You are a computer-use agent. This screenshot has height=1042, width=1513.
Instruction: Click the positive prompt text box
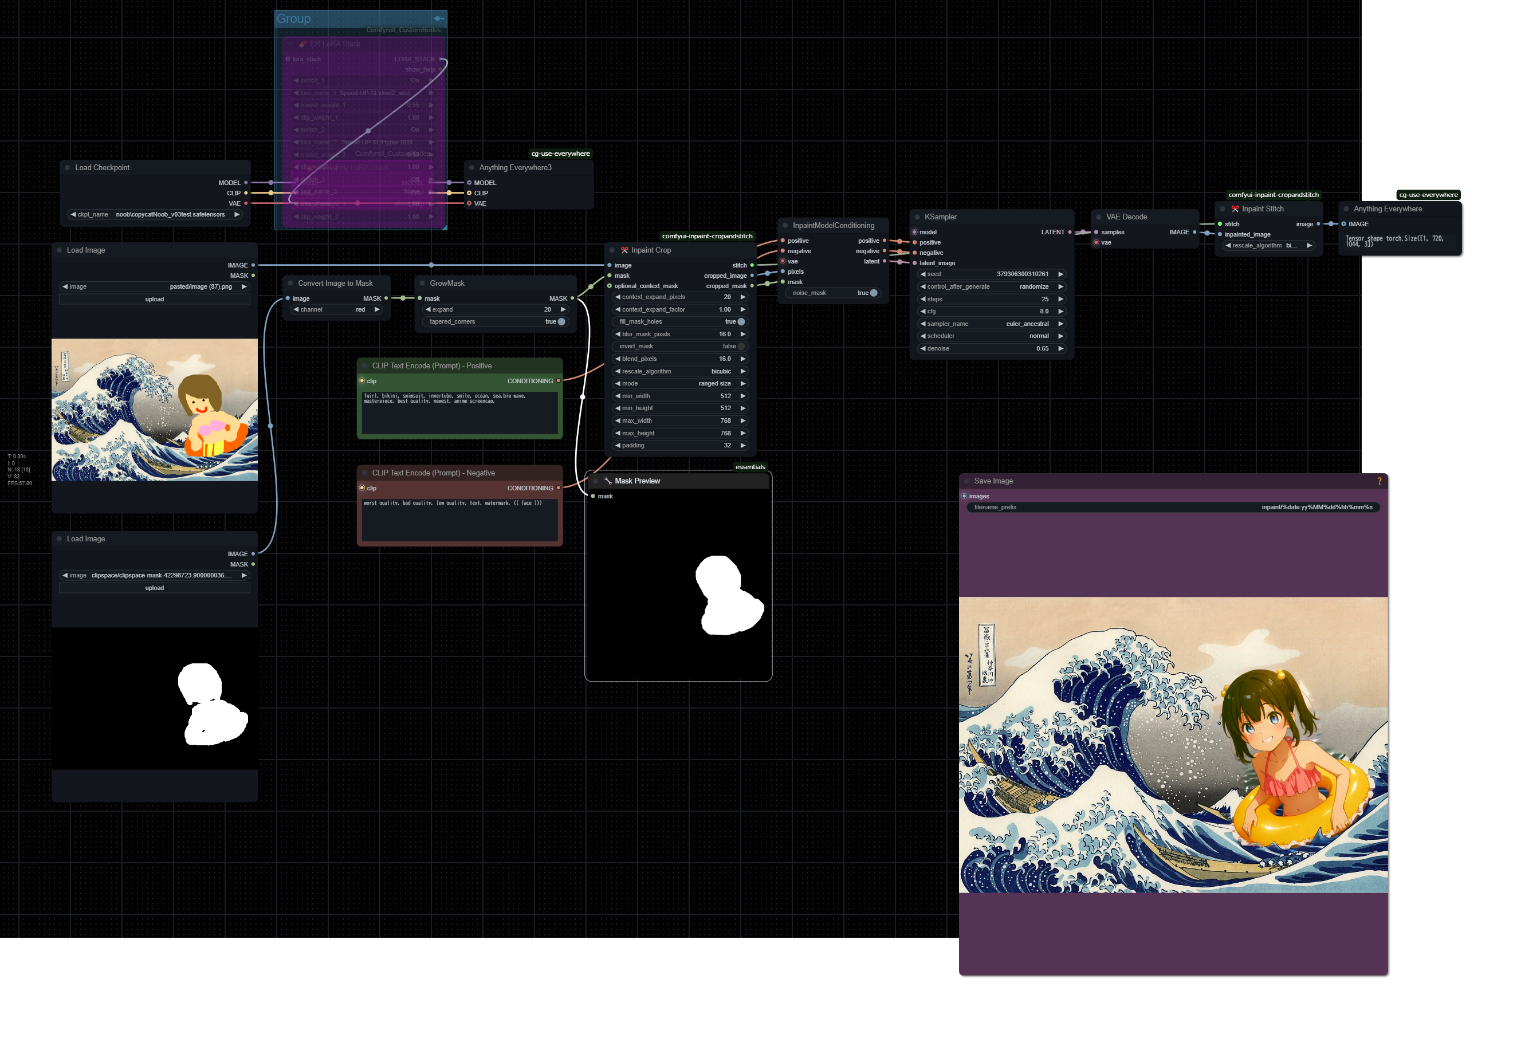coord(459,412)
